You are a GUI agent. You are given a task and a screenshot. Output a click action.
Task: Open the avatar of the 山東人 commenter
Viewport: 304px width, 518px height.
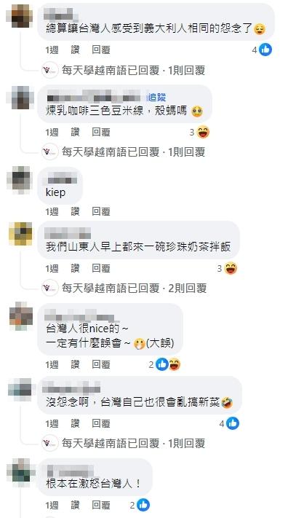click(21, 234)
